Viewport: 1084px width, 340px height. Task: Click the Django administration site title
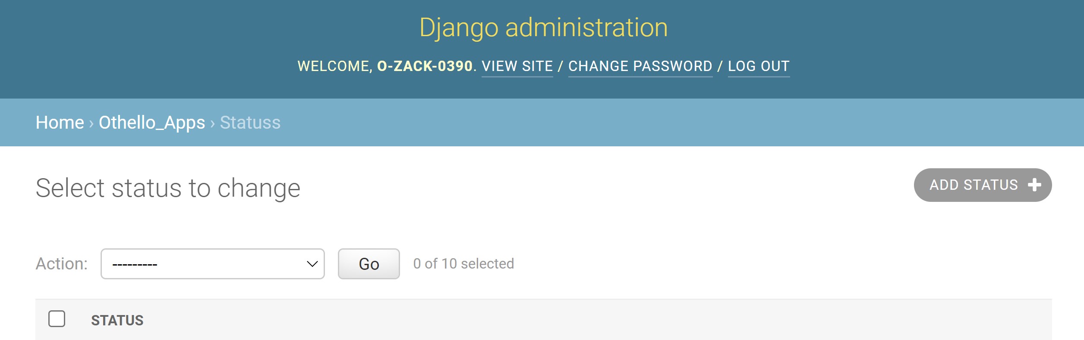[x=543, y=28]
